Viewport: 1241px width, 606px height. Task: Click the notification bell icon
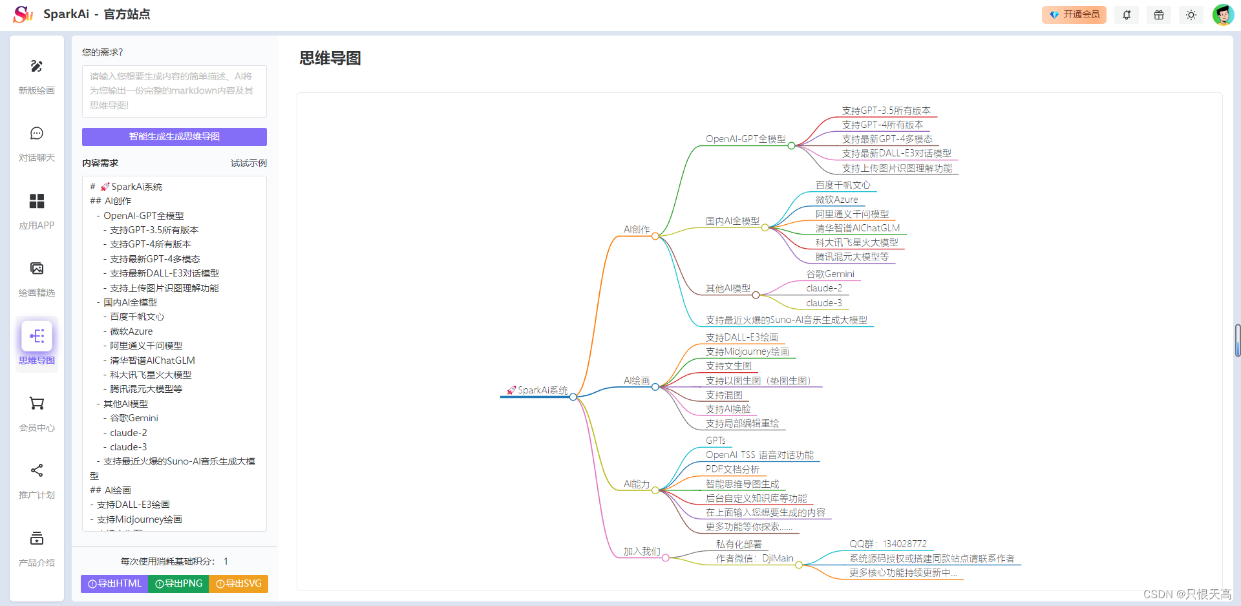point(1127,15)
